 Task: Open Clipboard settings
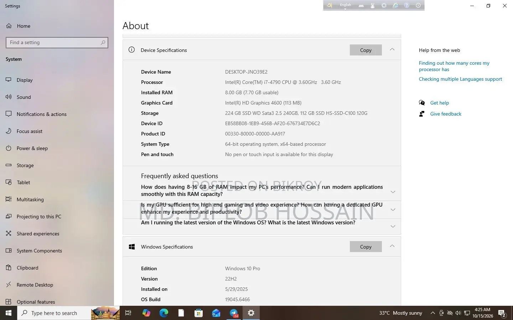(x=57, y=268)
